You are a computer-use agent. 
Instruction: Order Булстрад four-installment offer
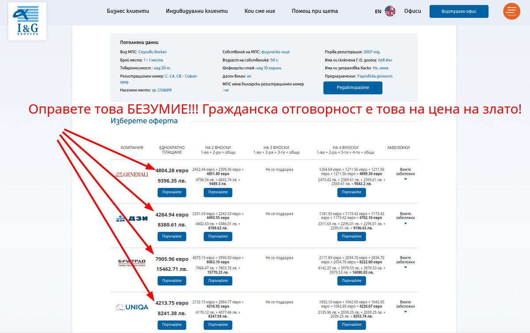[x=352, y=280]
